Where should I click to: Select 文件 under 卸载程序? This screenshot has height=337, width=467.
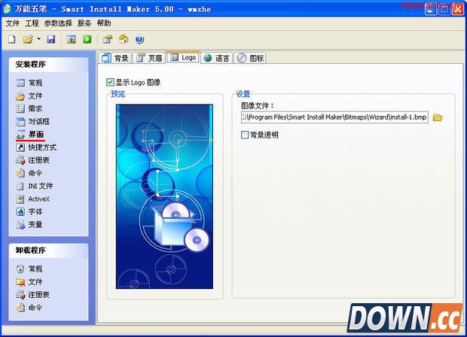pyautogui.click(x=29, y=281)
